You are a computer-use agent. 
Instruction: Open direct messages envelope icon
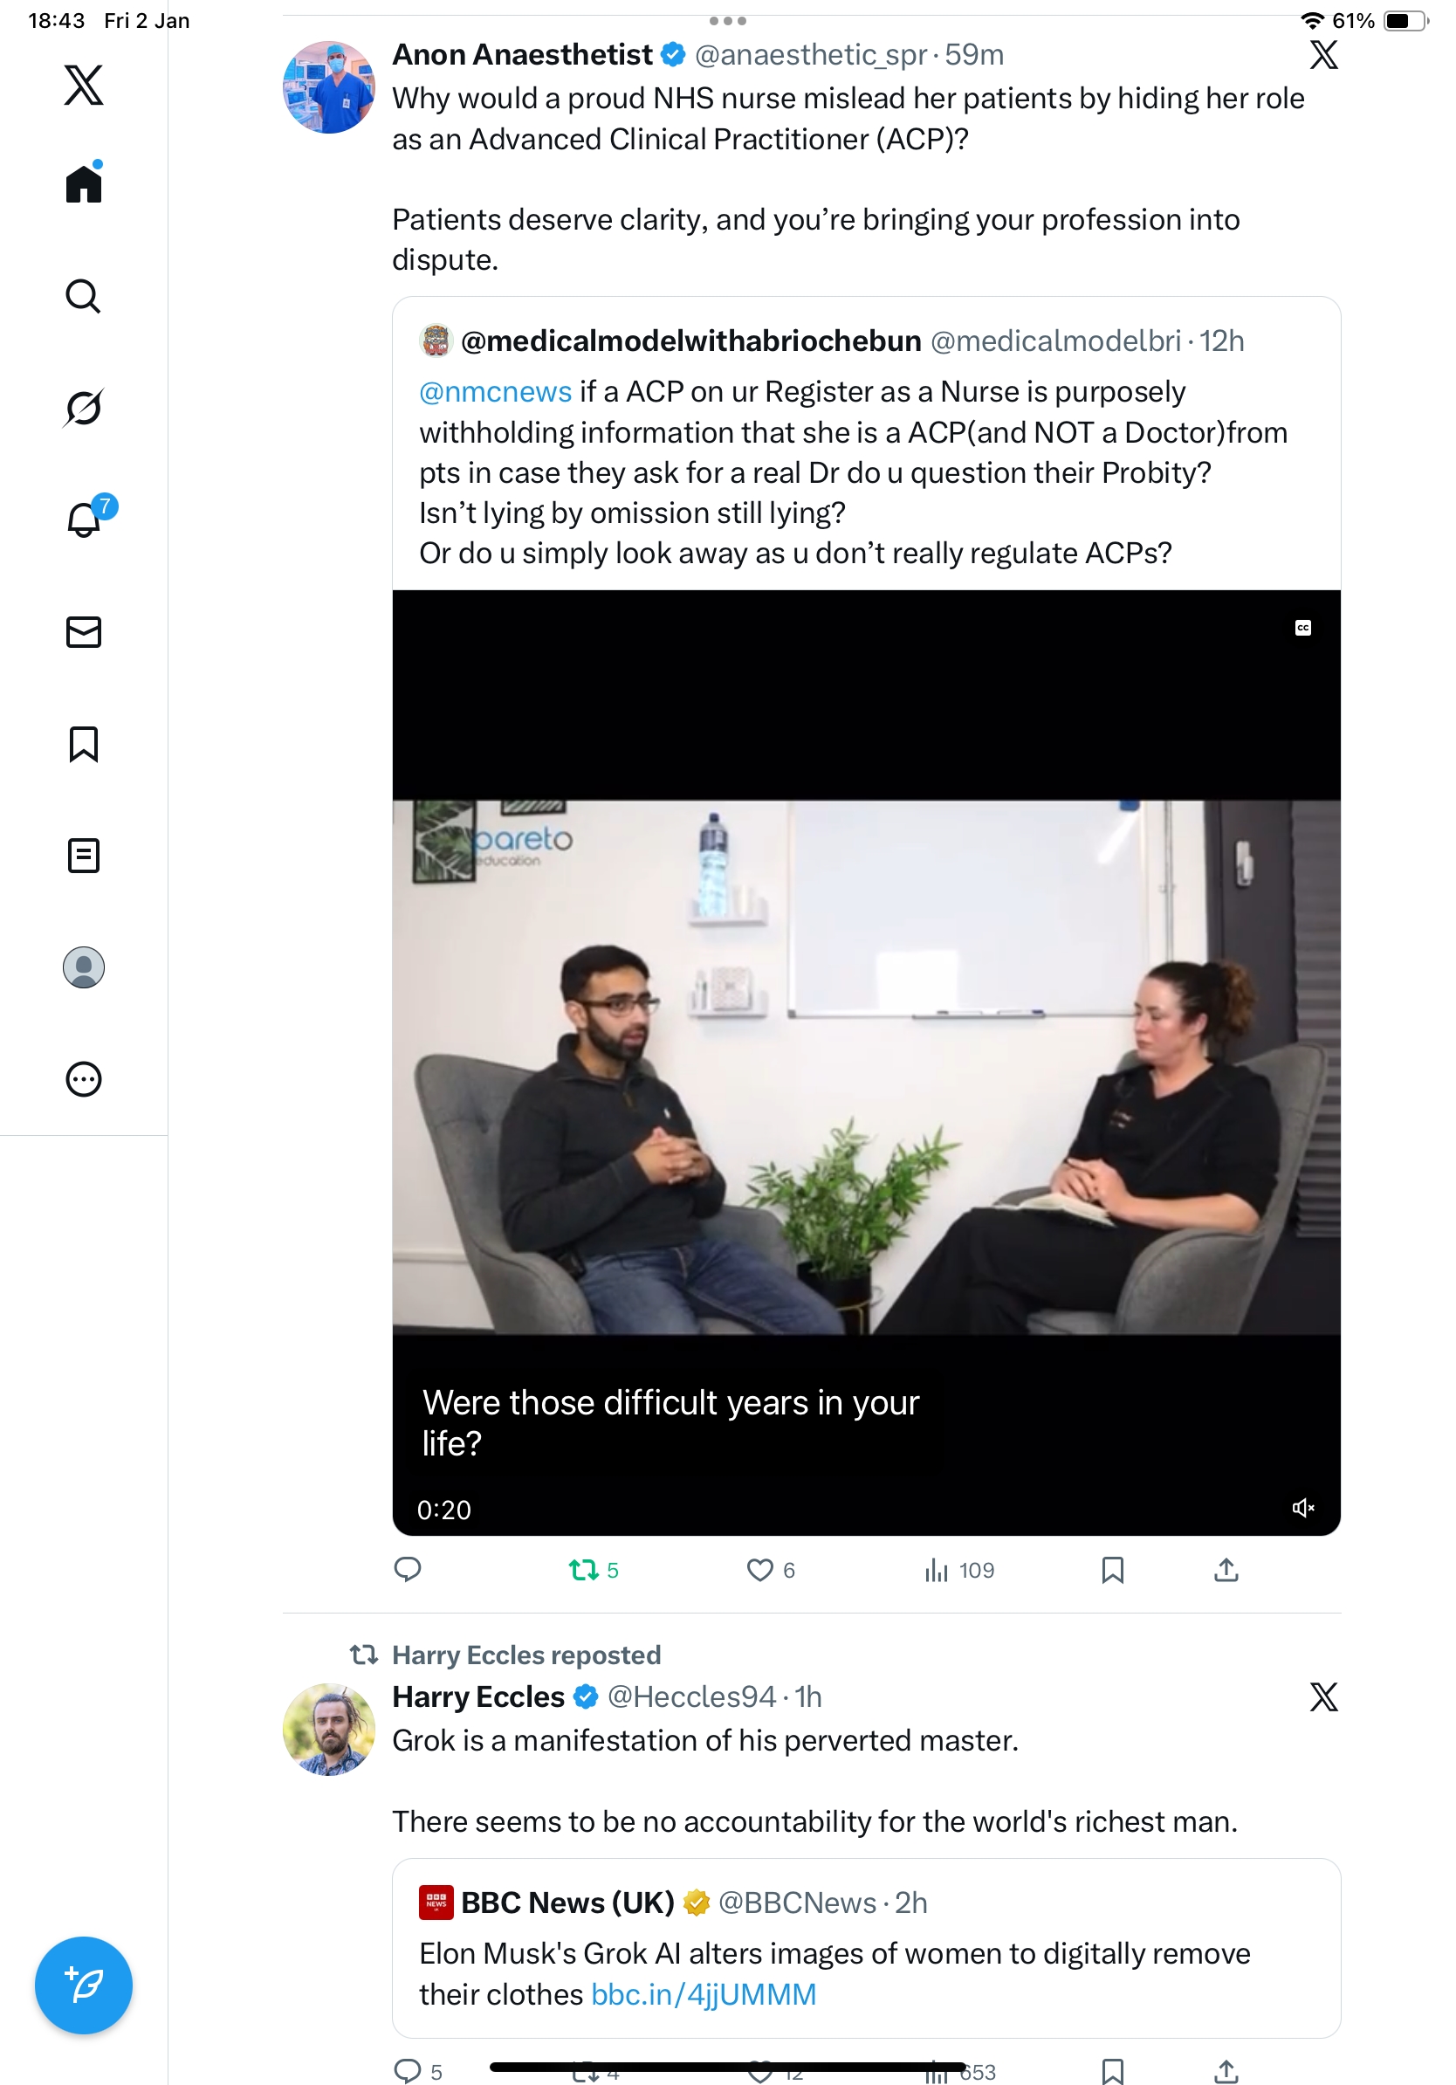(84, 632)
